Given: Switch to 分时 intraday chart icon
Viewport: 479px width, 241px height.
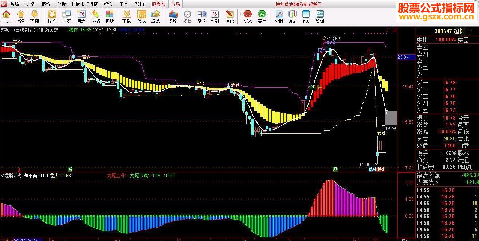Looking at the screenshot, I should click(x=279, y=17).
